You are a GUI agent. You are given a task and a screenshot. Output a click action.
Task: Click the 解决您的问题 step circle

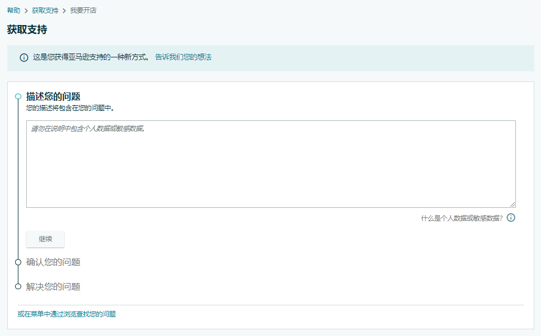(18, 286)
